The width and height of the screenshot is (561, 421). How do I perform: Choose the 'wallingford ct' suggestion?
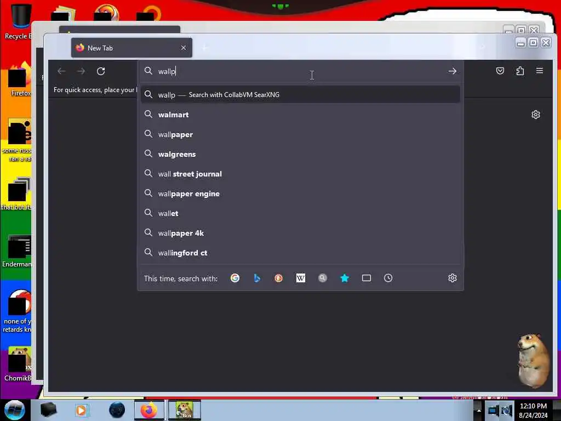coord(301,253)
